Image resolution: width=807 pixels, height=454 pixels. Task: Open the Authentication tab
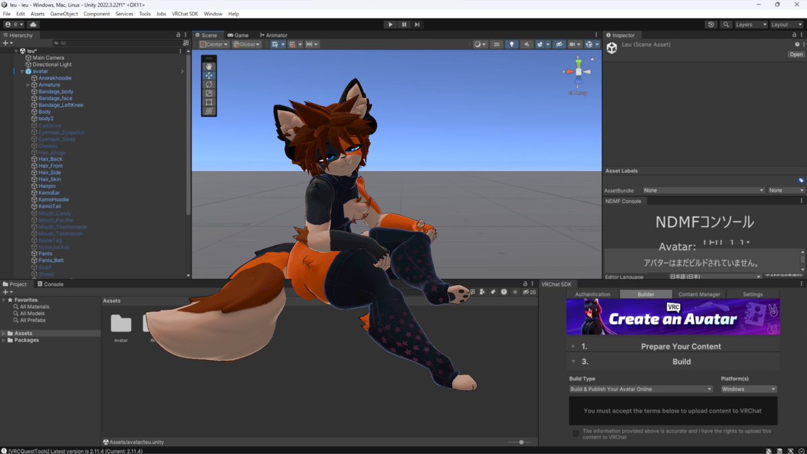[x=592, y=294]
